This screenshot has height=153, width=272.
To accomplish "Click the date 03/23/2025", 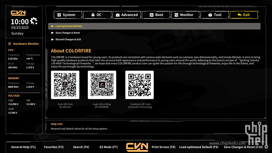I will tap(20, 27).
